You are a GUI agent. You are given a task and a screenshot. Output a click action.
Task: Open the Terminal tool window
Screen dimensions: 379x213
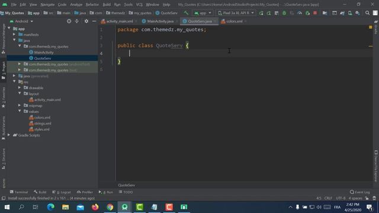[x=19, y=192]
